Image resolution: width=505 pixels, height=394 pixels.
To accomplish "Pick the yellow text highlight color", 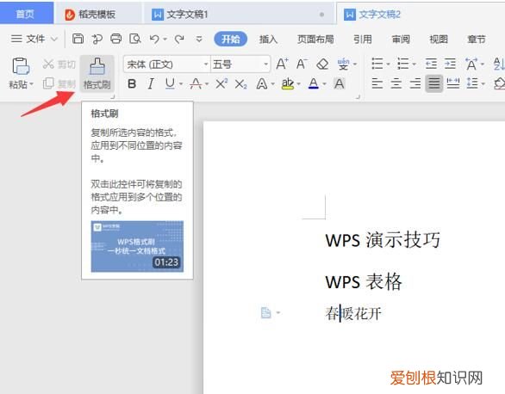I will click(x=287, y=84).
